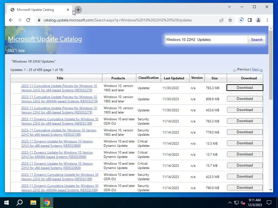
Task: Open the Chrome profile avatar
Action: tap(258, 20)
